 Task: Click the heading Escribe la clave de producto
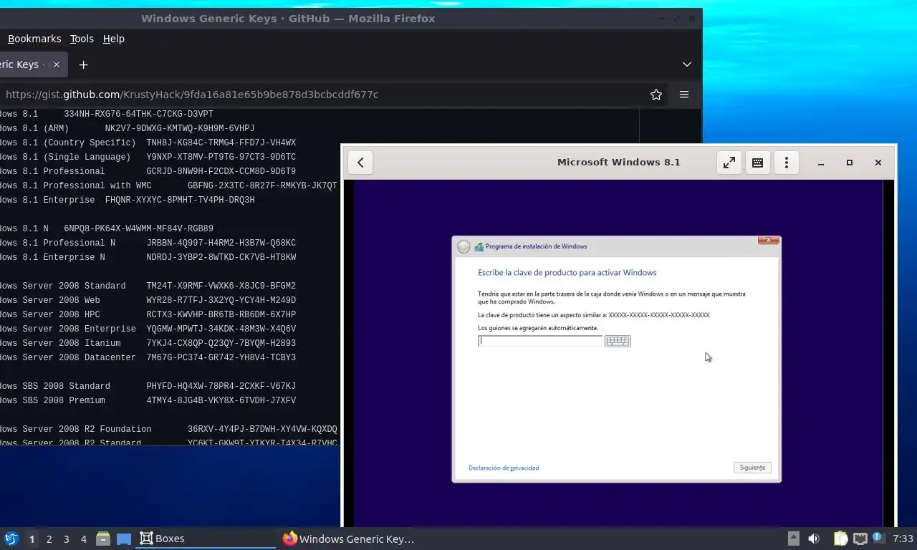(567, 273)
